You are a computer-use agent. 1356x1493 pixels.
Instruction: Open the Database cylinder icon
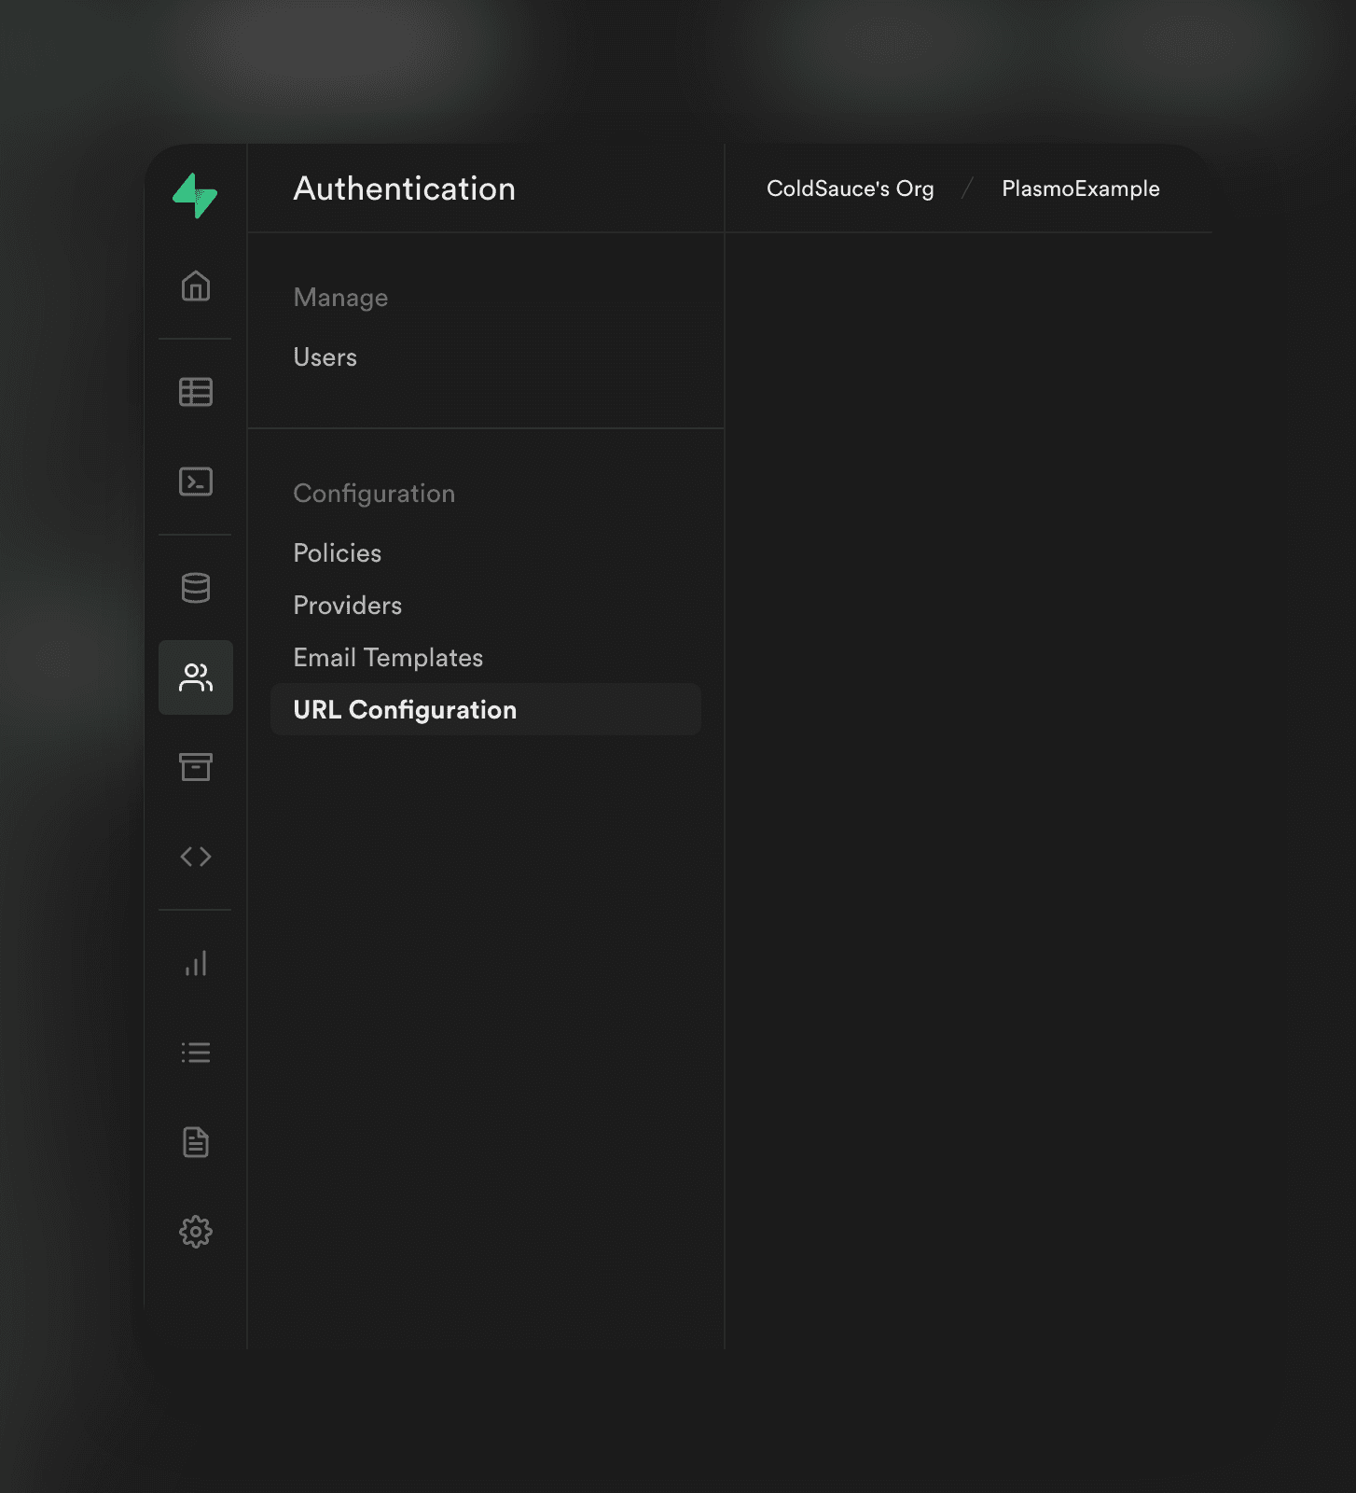196,588
